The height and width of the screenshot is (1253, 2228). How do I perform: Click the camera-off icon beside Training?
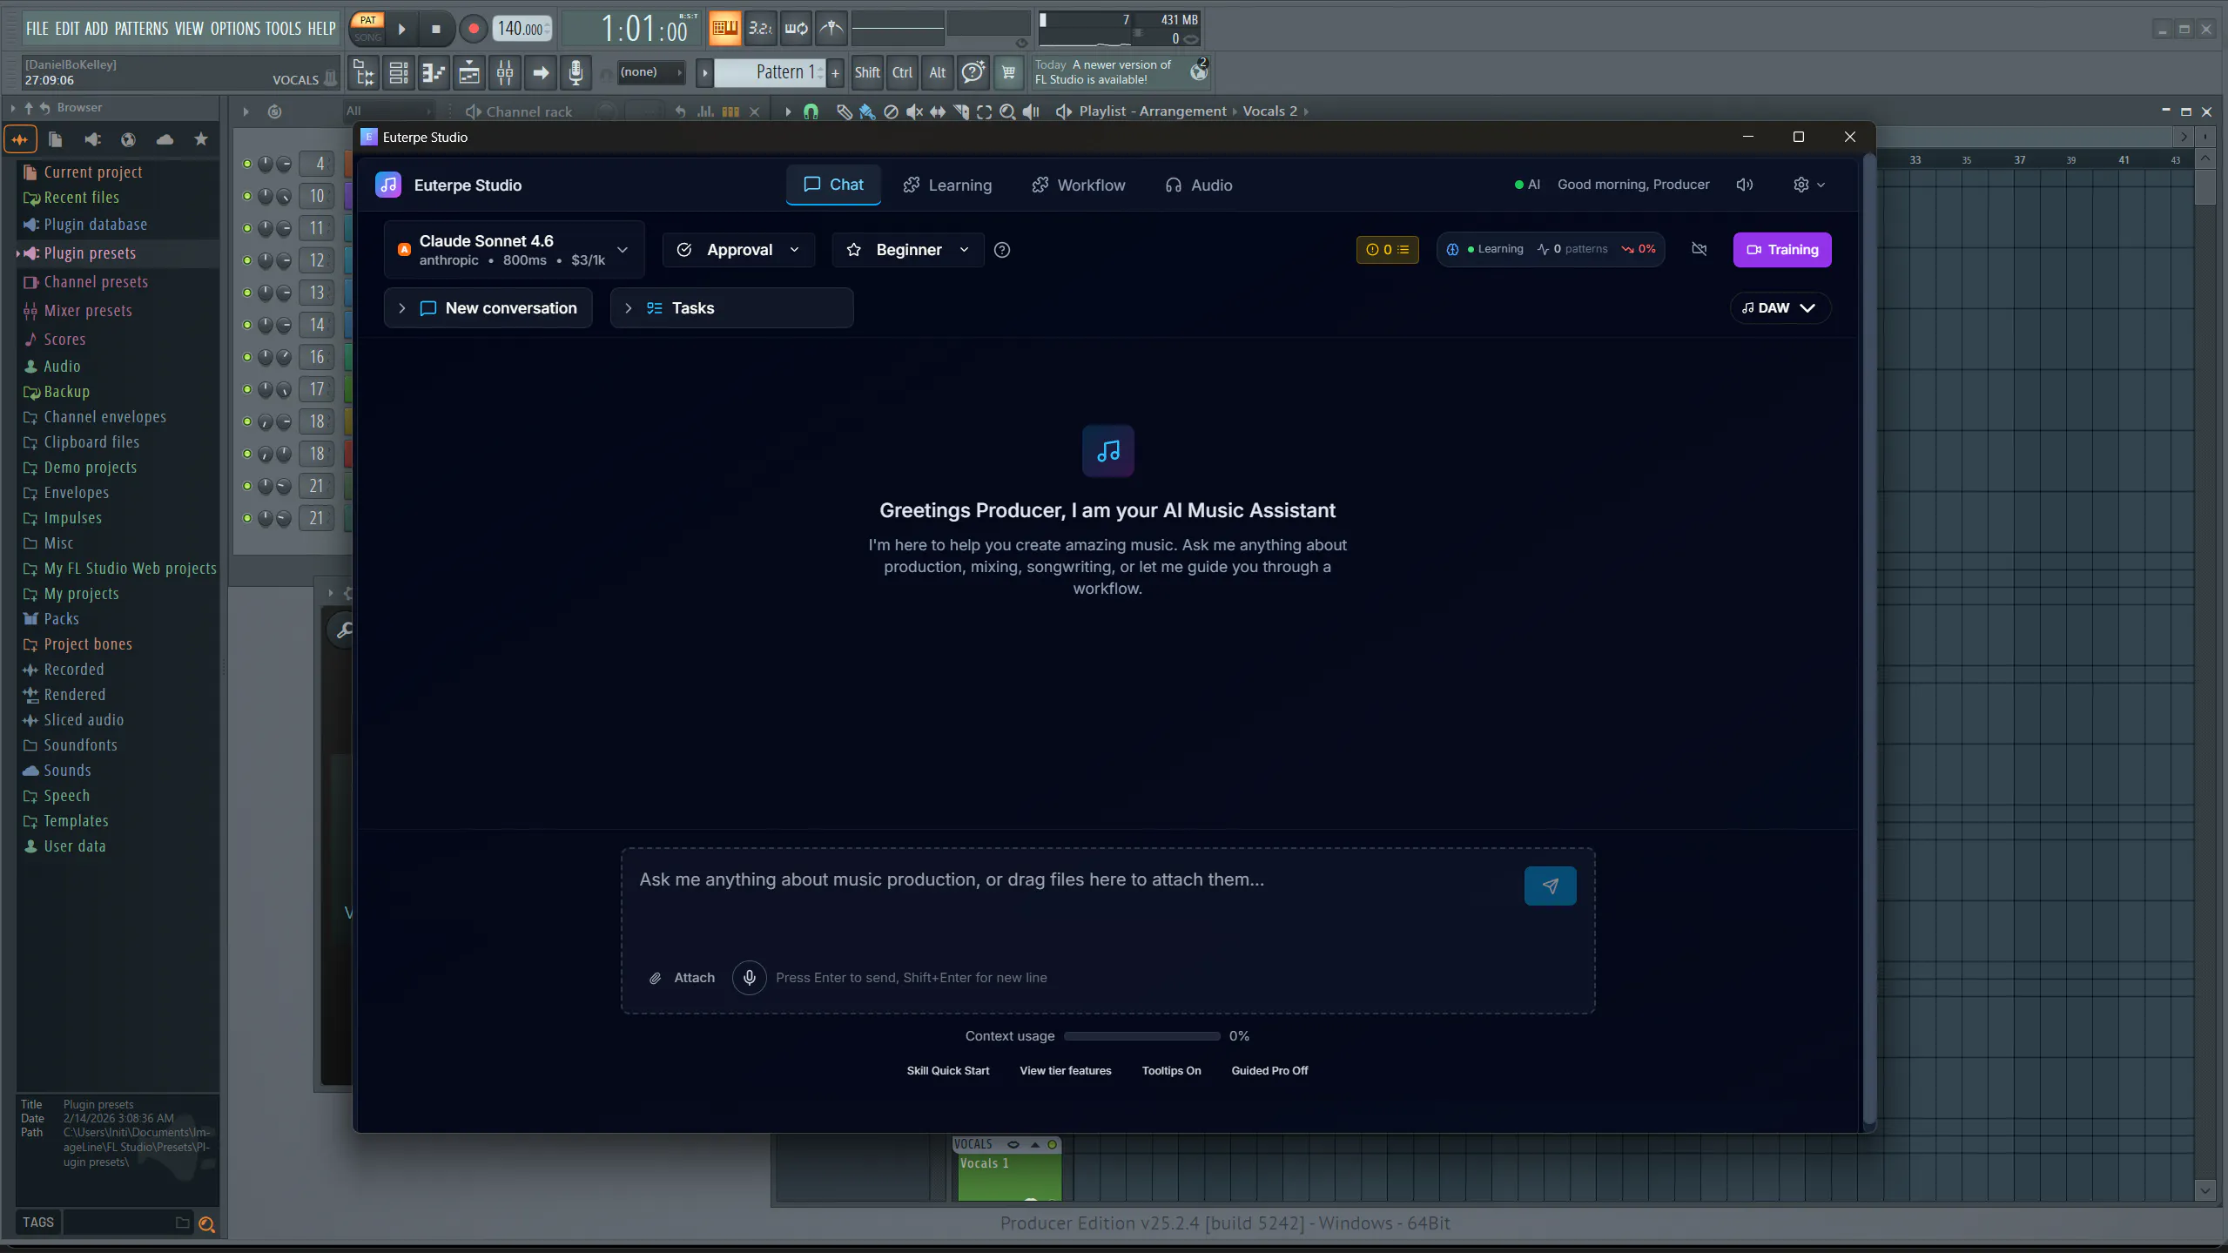tap(1699, 249)
